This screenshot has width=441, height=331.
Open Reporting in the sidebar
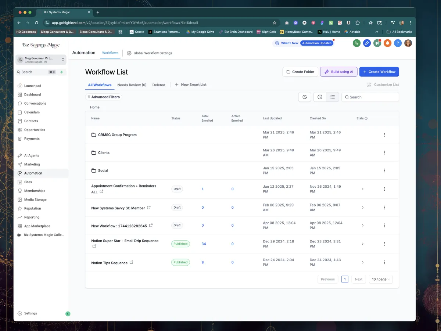click(x=32, y=217)
